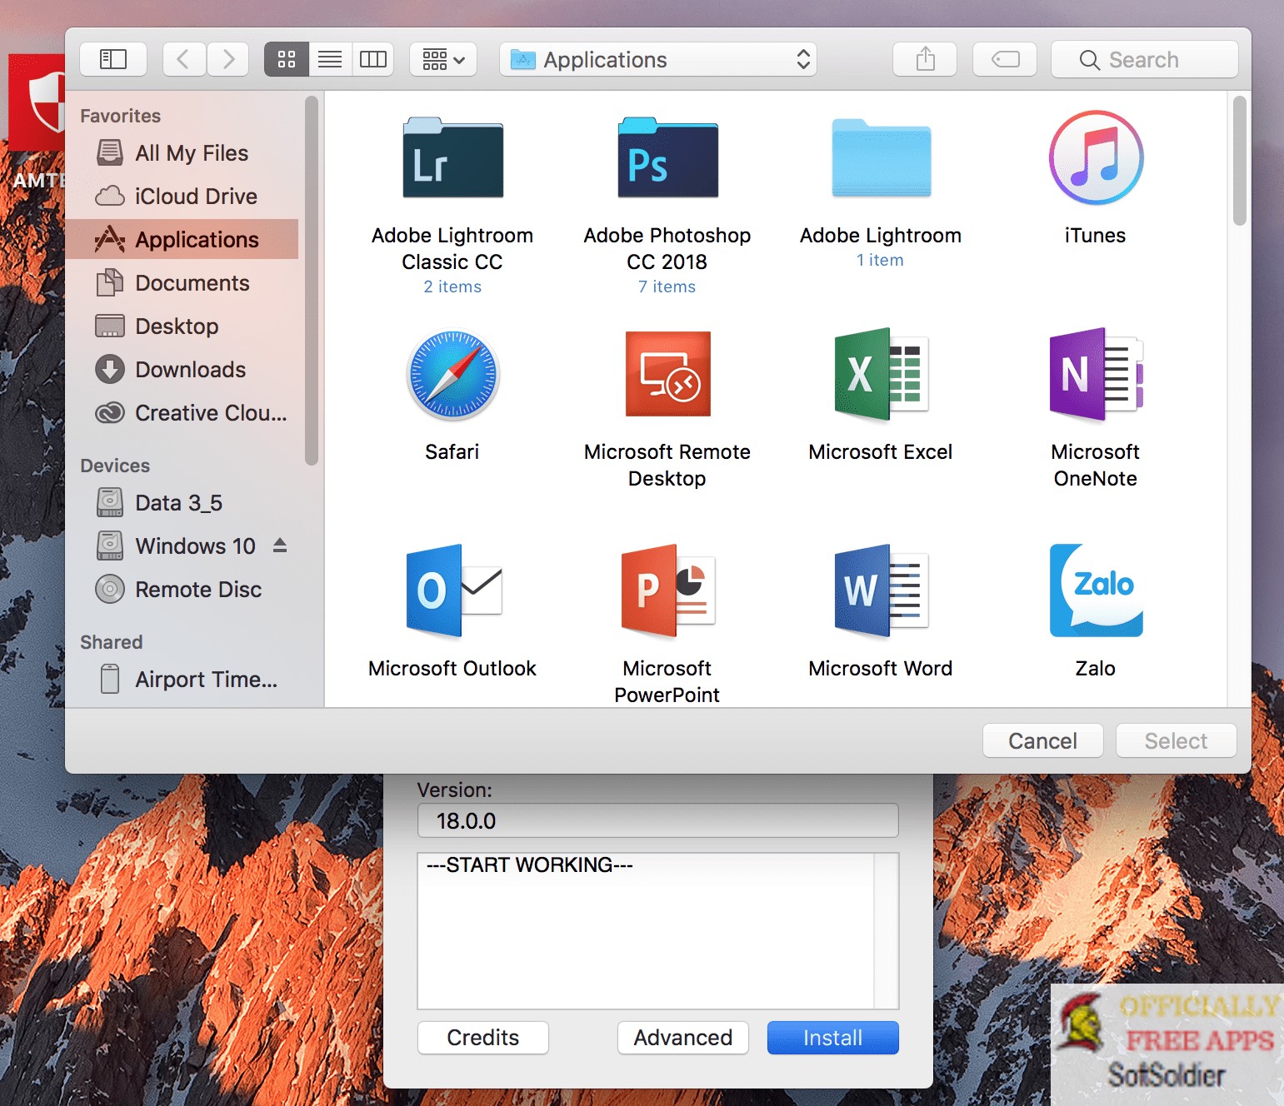This screenshot has width=1284, height=1106.
Task: Select the Microsoft Excel application
Action: [x=881, y=375]
